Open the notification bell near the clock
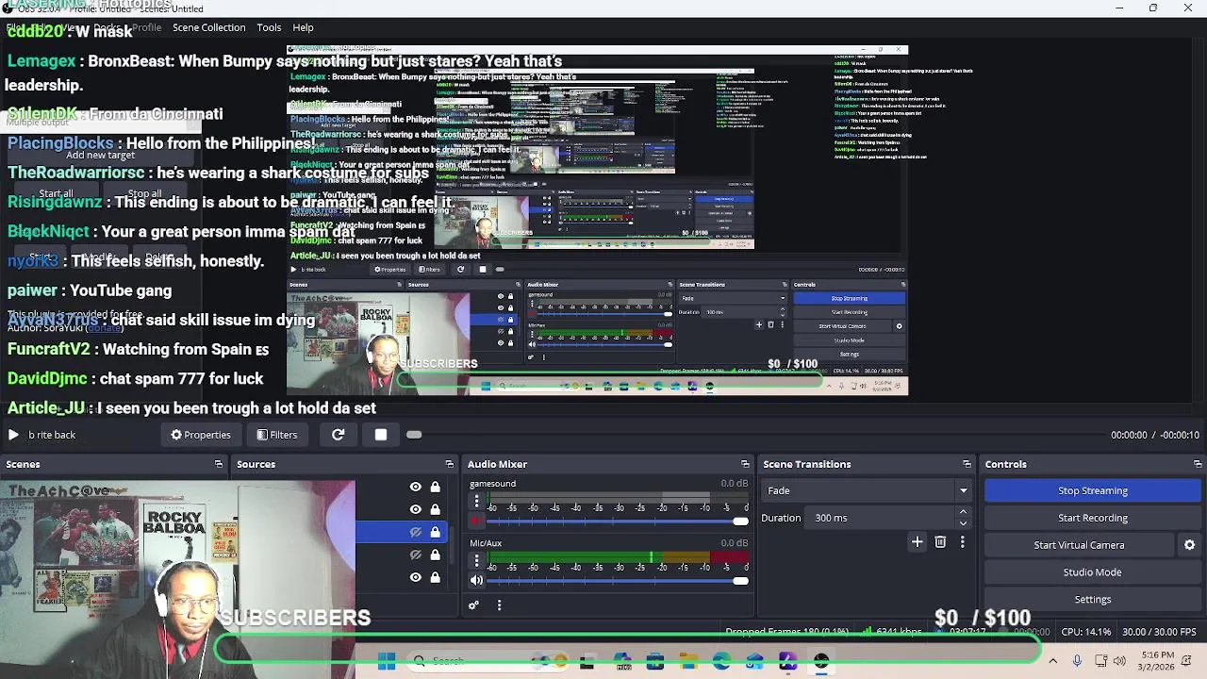 point(1187,661)
